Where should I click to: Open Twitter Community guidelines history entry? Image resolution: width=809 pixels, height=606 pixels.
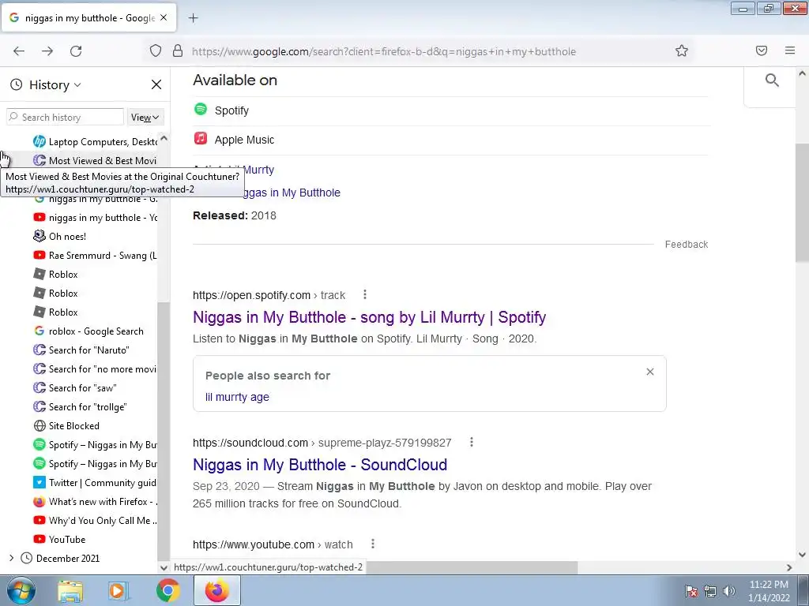click(95, 483)
